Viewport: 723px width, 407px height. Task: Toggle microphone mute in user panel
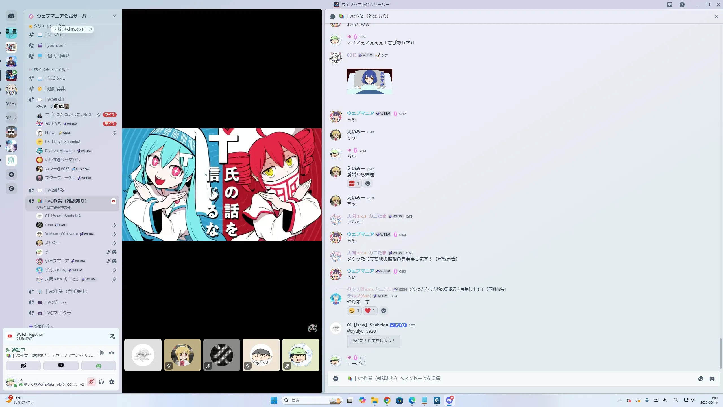click(x=91, y=382)
